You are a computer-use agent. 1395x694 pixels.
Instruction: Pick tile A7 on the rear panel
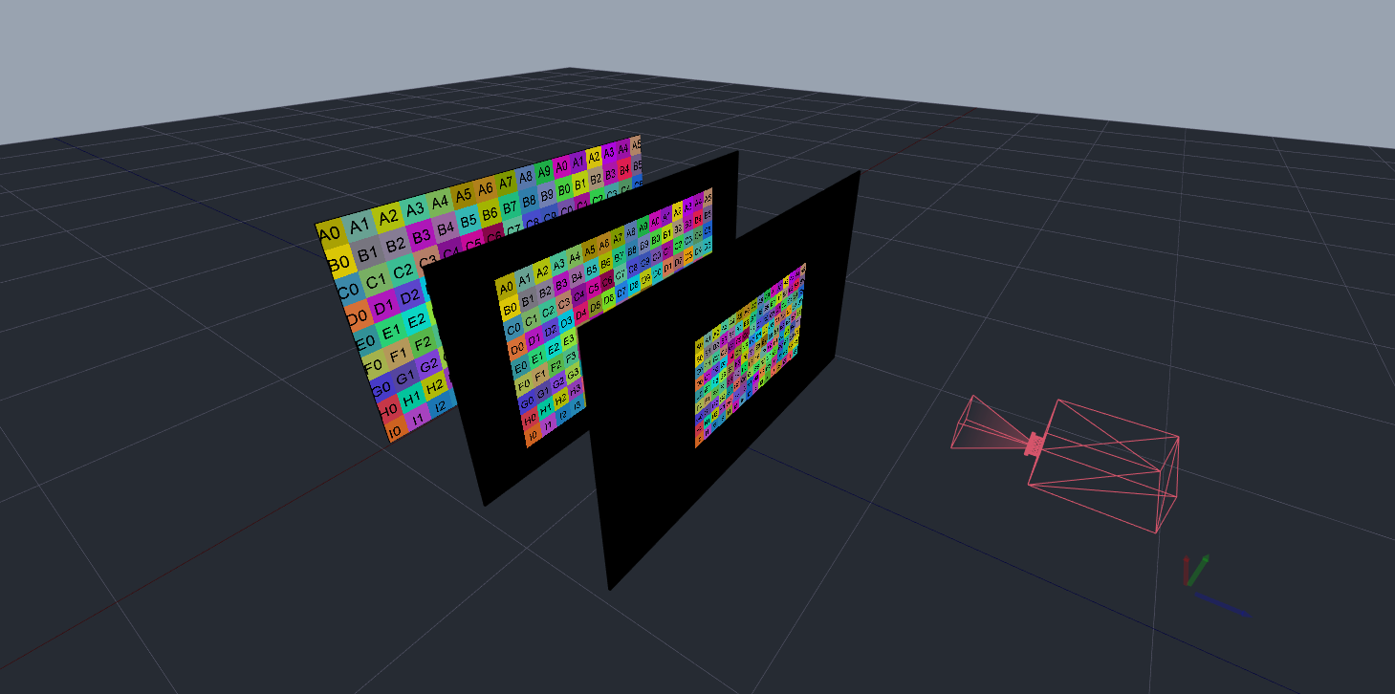pos(506,182)
